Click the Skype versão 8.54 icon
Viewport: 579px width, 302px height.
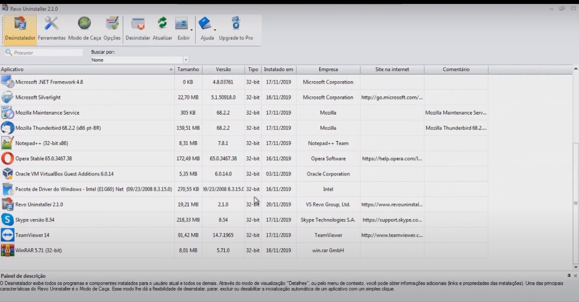[x=7, y=220]
